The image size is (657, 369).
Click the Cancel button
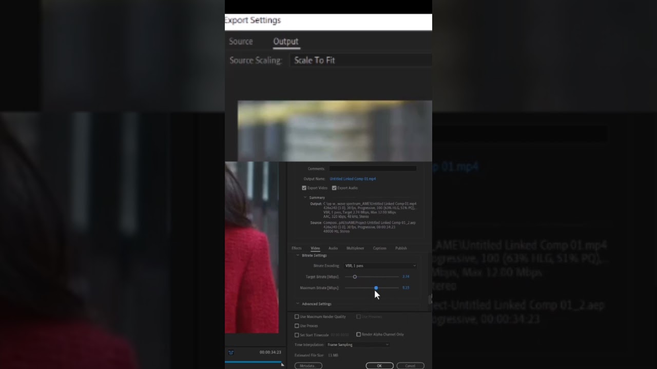coord(410,366)
